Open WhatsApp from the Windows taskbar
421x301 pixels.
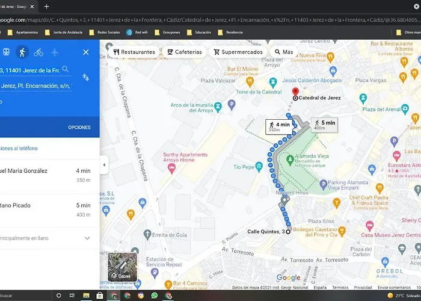pyautogui.click(x=155, y=296)
